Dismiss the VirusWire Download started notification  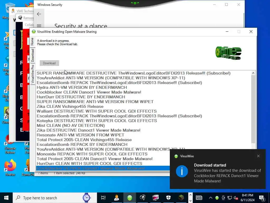pos(258,156)
